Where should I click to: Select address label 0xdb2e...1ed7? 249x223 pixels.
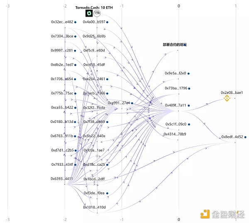click(x=62, y=65)
